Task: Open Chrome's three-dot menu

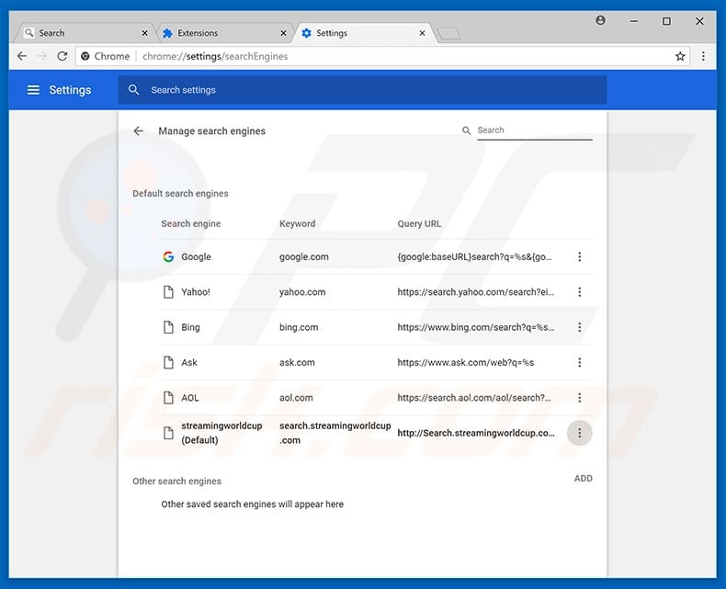Action: coord(703,56)
